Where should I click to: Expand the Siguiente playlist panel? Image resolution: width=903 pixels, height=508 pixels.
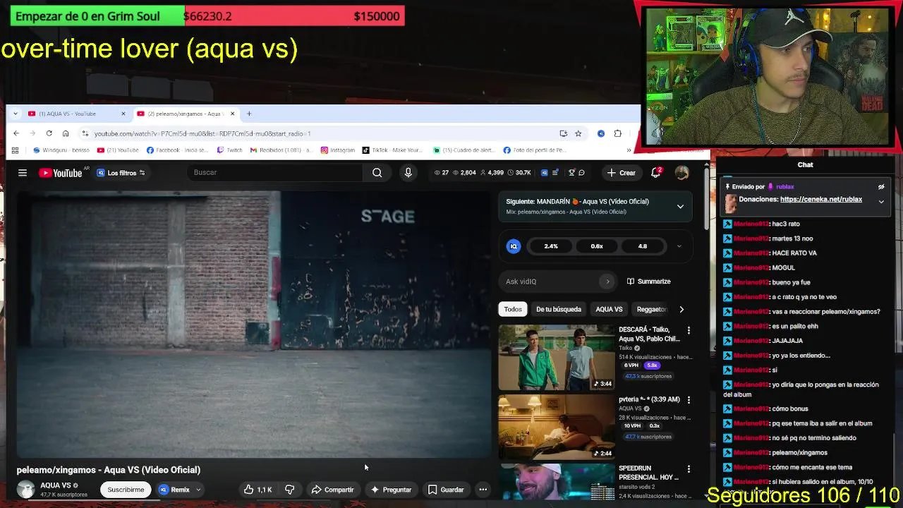pyautogui.click(x=680, y=207)
